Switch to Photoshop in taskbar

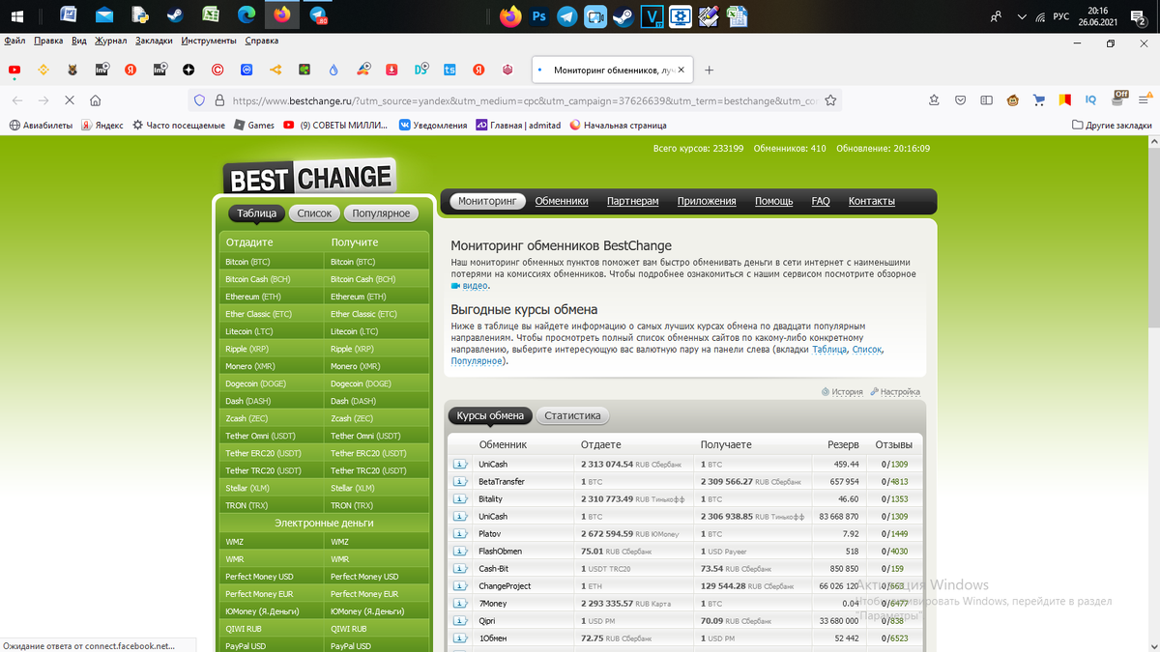539,15
